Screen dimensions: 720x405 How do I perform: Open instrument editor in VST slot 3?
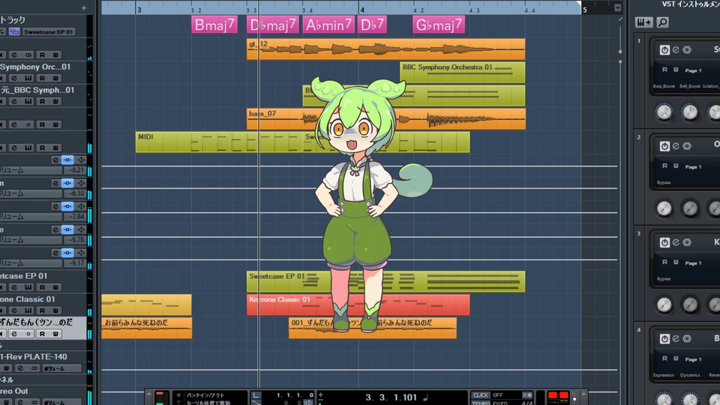click(676, 242)
